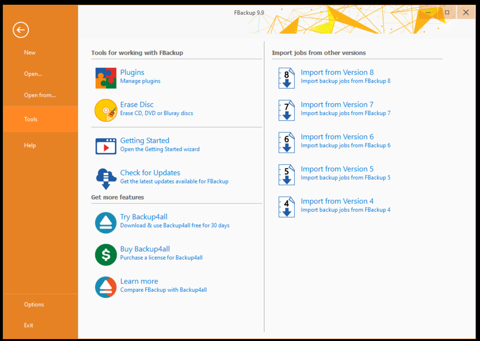480x341 pixels.
Task: Select the Check for Updates cloud icon
Action: coord(105,177)
